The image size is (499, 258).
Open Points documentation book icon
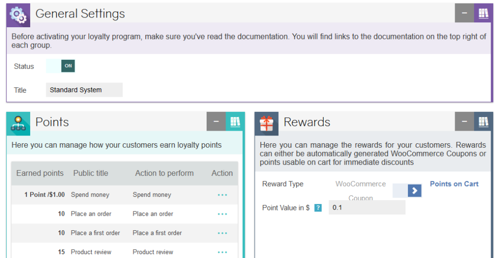(x=235, y=121)
